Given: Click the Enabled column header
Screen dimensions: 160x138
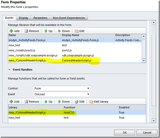Looking at the screenshot, I should pyautogui.click(x=124, y=107).
